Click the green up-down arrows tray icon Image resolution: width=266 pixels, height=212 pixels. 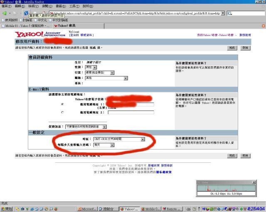coord(241,209)
